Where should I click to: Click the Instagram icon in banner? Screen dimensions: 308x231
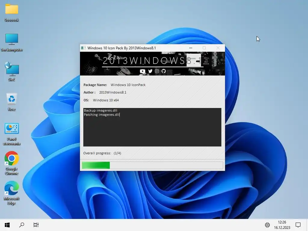coord(157,71)
